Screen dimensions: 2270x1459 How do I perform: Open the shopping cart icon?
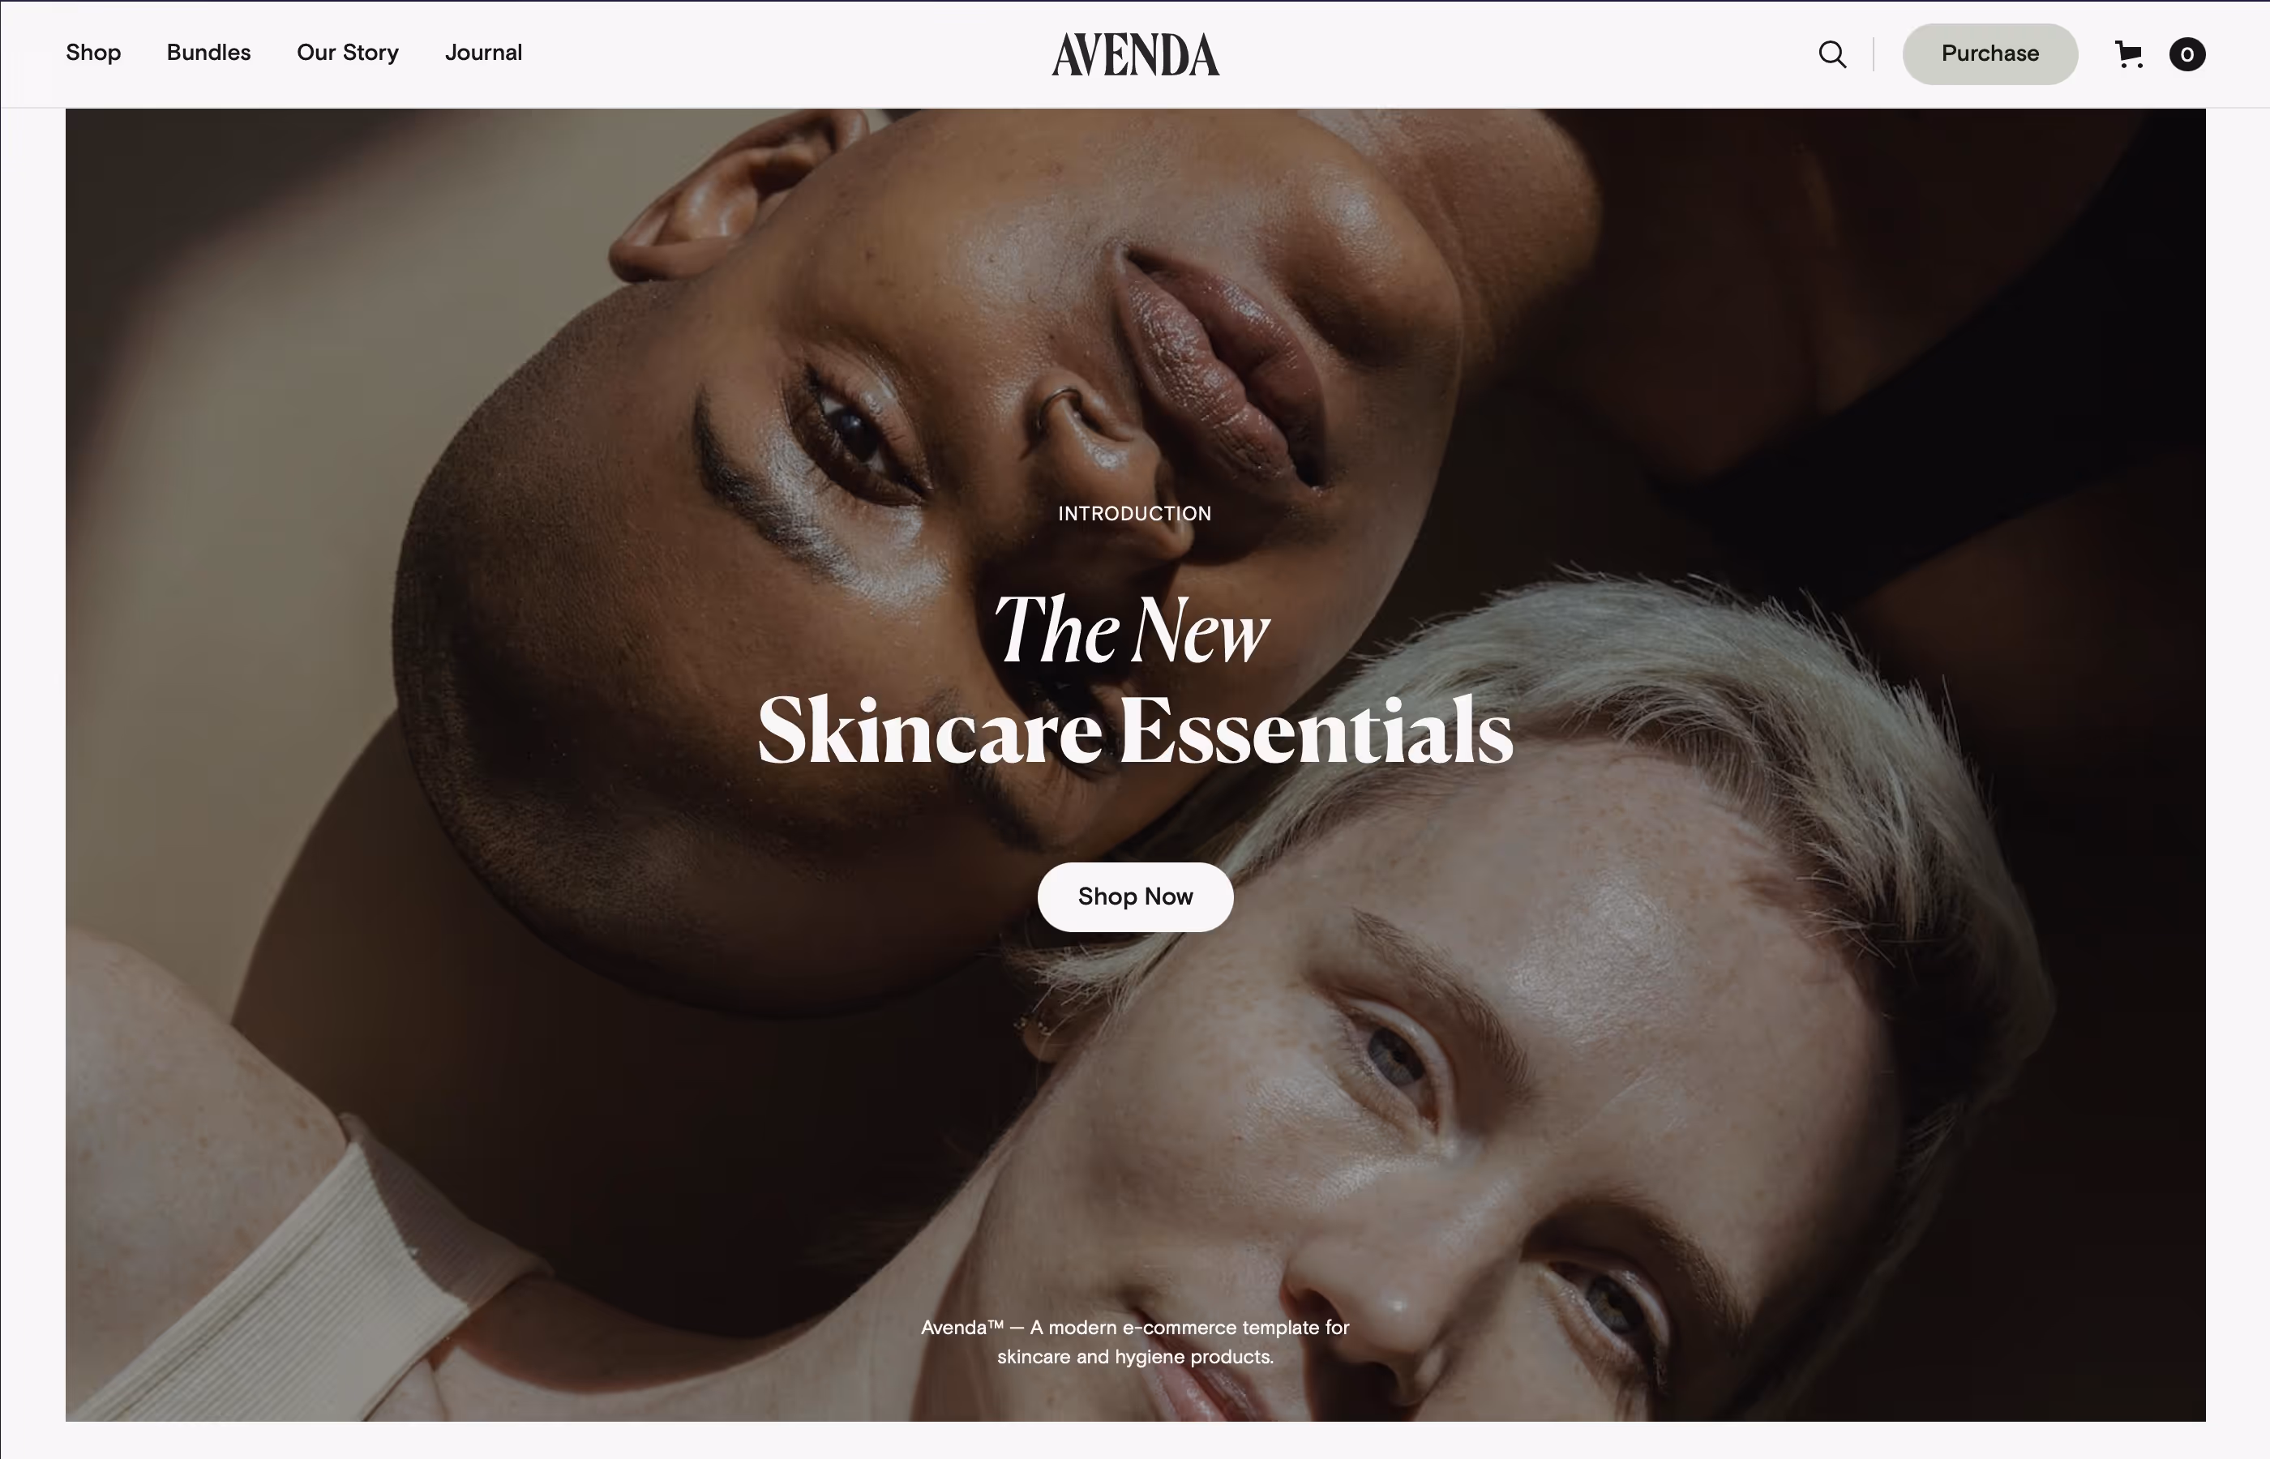2129,54
